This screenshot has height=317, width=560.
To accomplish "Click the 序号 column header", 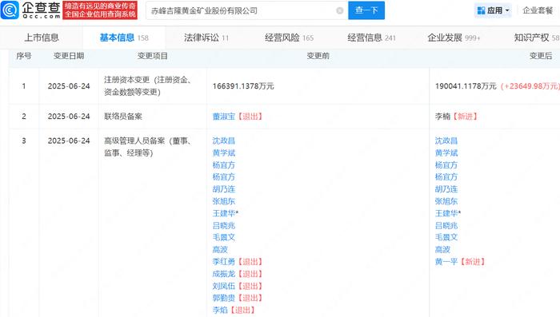I will tap(24, 56).
